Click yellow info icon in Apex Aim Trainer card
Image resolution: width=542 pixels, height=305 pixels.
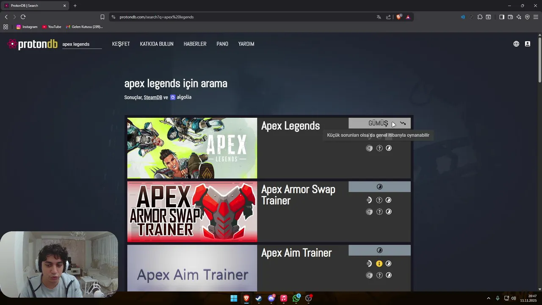379,263
